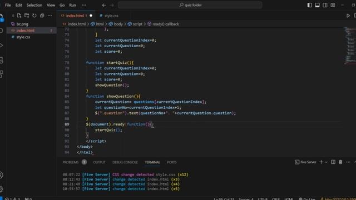
Task: Open the File menu
Action: [8, 5]
